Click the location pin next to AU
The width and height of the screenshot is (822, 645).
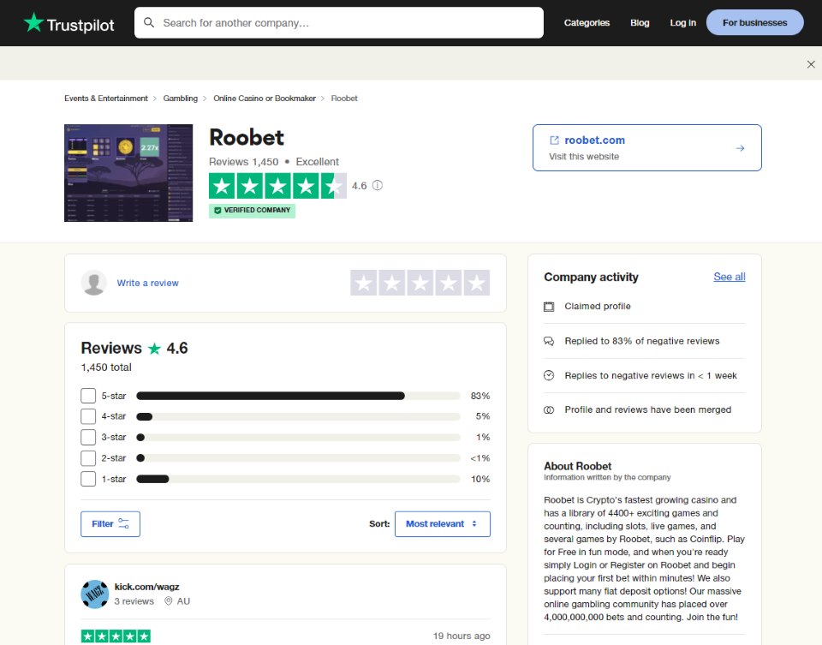[x=170, y=600]
